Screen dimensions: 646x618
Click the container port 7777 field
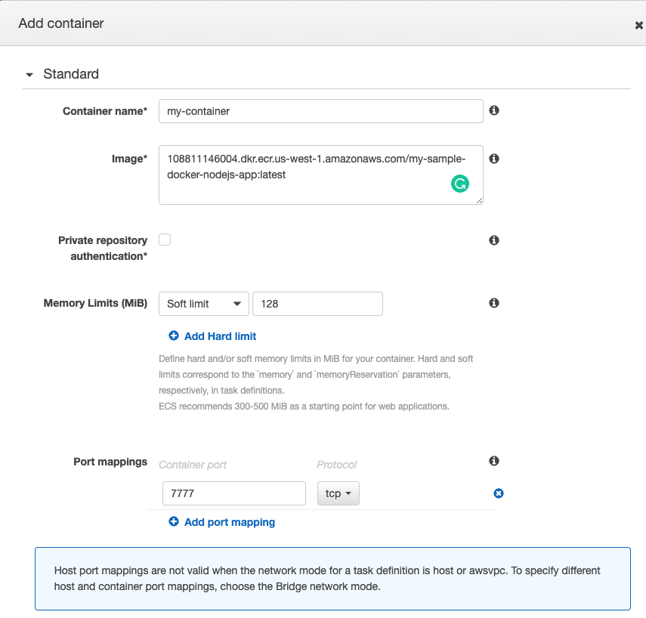coord(233,493)
